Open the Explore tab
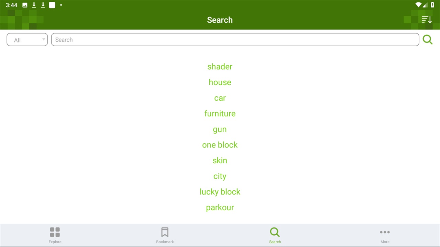The height and width of the screenshot is (247, 440). (55, 235)
